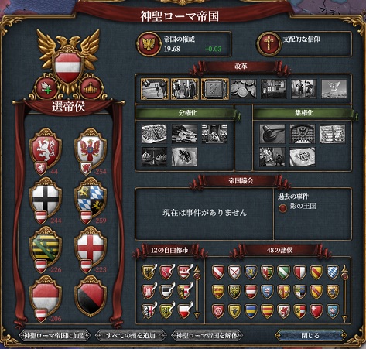Click the すべての州を追加 button
This screenshot has width=366, height=349.
tap(131, 335)
